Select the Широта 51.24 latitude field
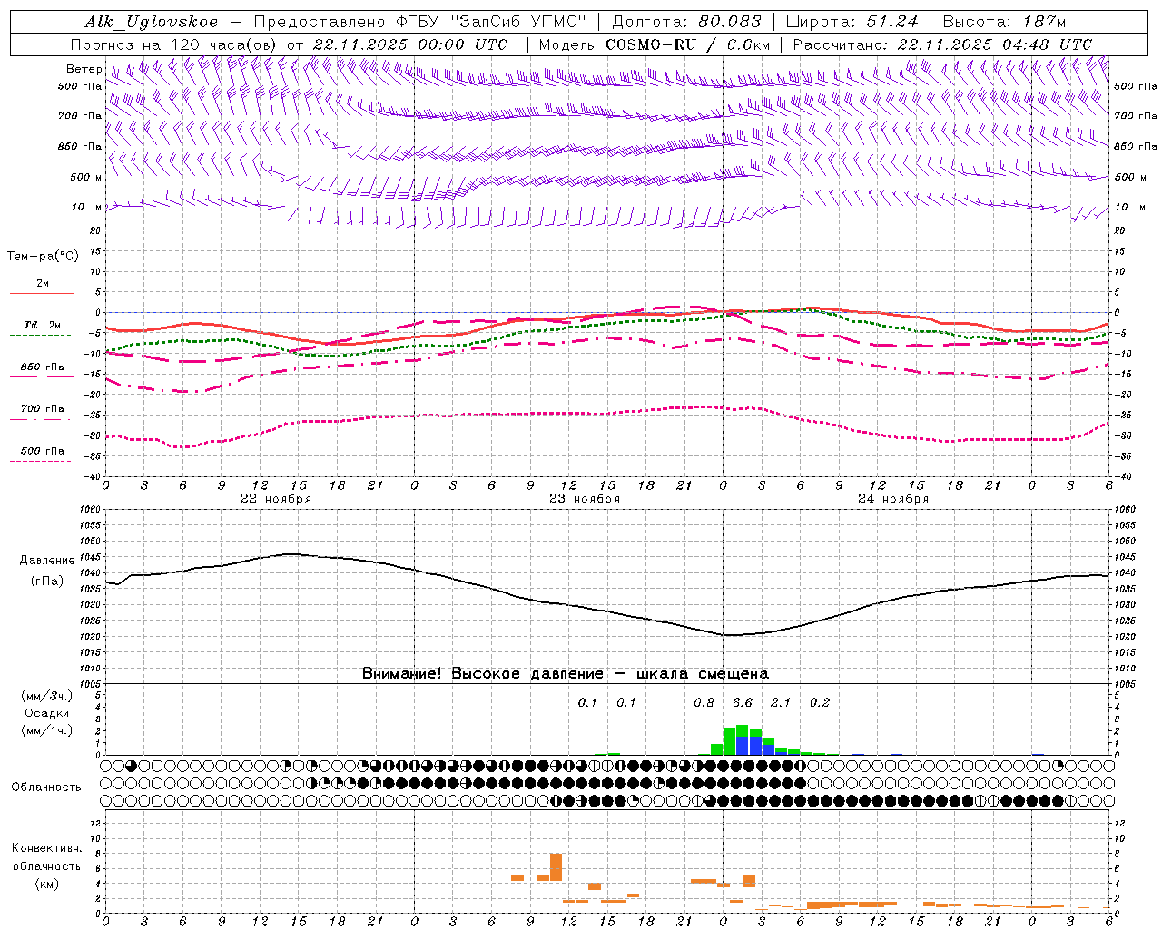 coord(852,22)
